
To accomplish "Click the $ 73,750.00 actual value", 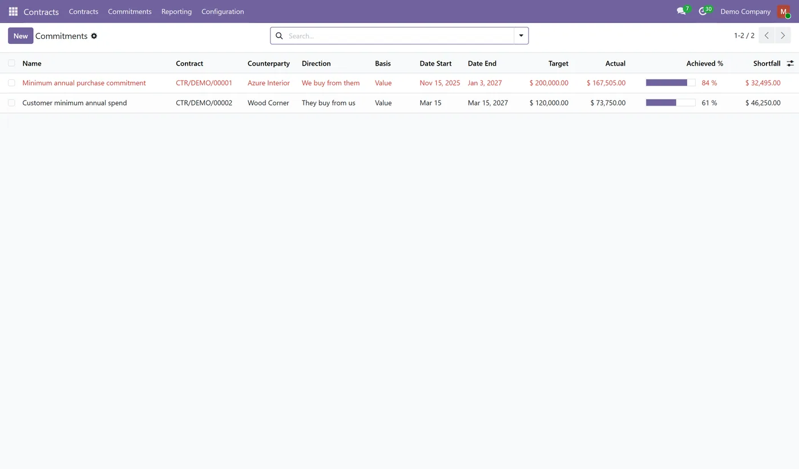I will [608, 103].
